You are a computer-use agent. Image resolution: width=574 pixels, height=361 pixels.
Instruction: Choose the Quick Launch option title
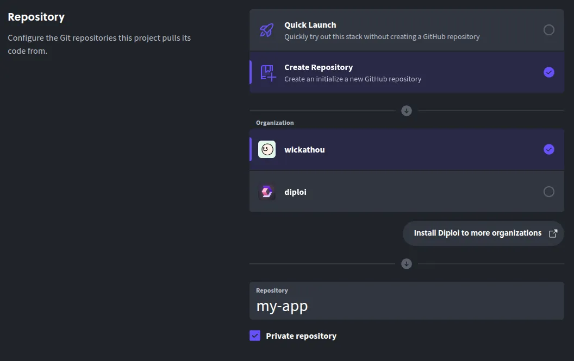pyautogui.click(x=310, y=25)
